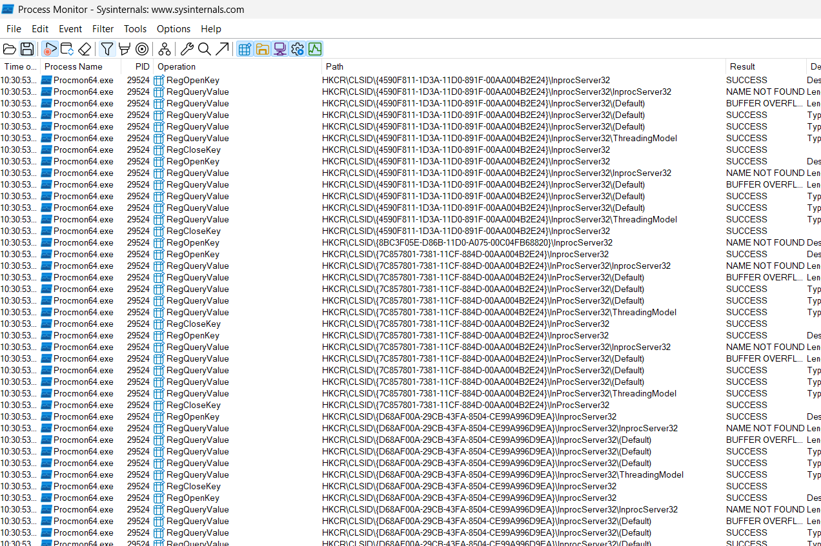Viewport: 821px width, 546px height.
Task: Click the Jump To arrow icon
Action: tap(222, 49)
